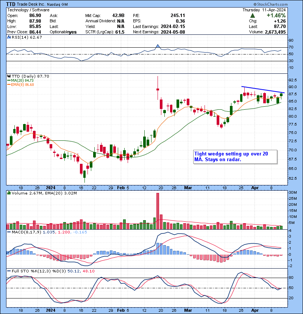Click the Optionable yes value
Image resolution: width=303 pixels, height=314 pixels.
(73, 32)
